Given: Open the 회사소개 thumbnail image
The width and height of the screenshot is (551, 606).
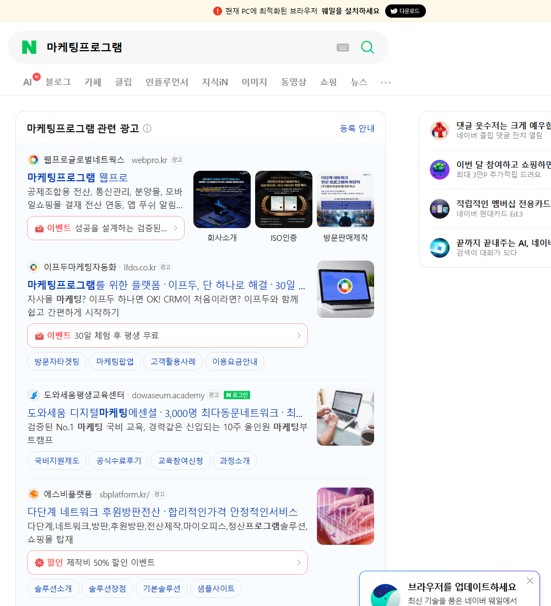Looking at the screenshot, I should tap(222, 199).
